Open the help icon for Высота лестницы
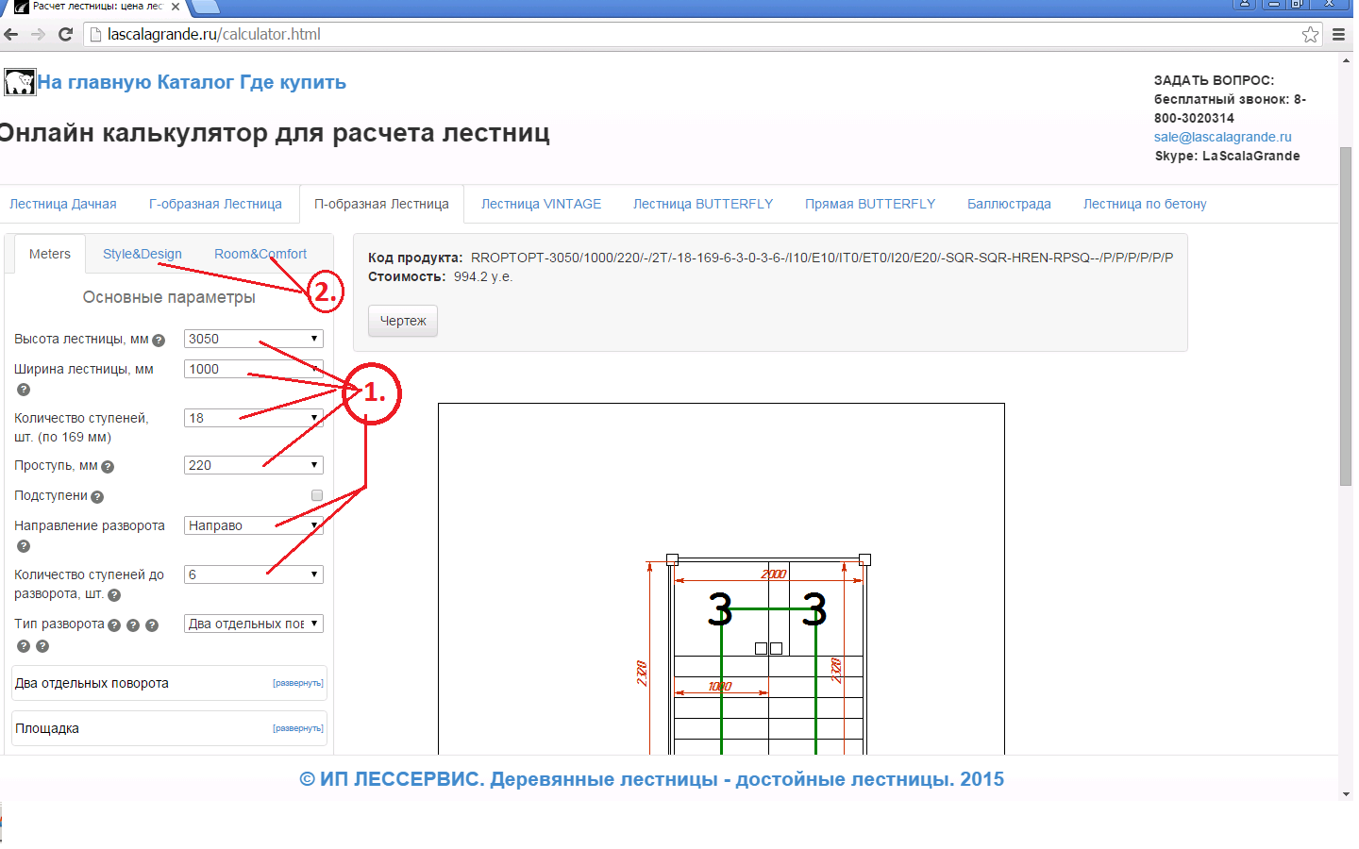The height and width of the screenshot is (849, 1359). point(159,341)
